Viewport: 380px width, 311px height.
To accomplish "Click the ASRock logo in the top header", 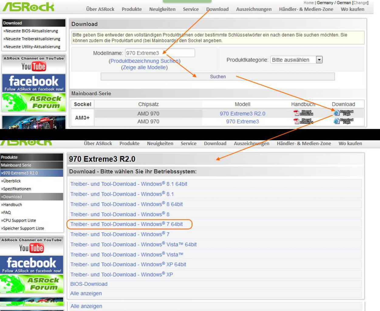I will pos(29,7).
